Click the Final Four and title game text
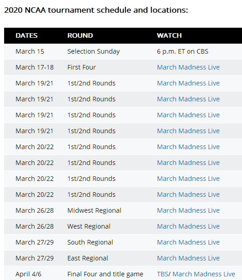Screen dimensions: 242x280 coord(105,274)
